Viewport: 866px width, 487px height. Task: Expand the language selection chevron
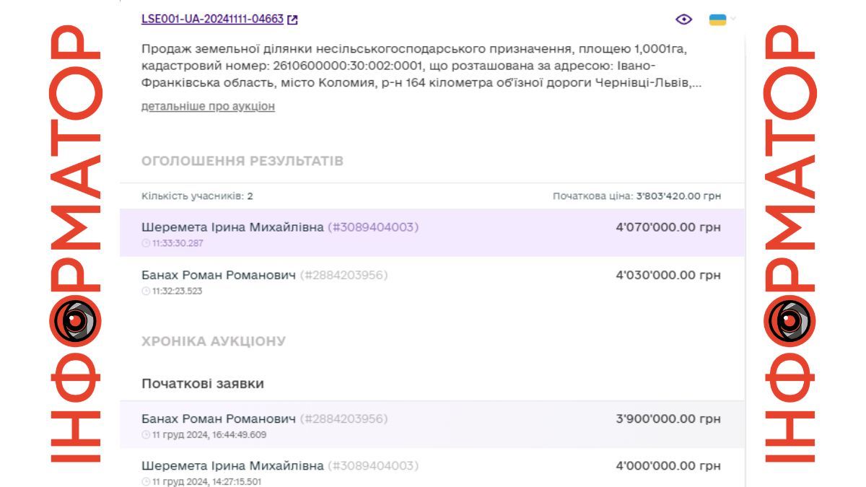tap(733, 19)
